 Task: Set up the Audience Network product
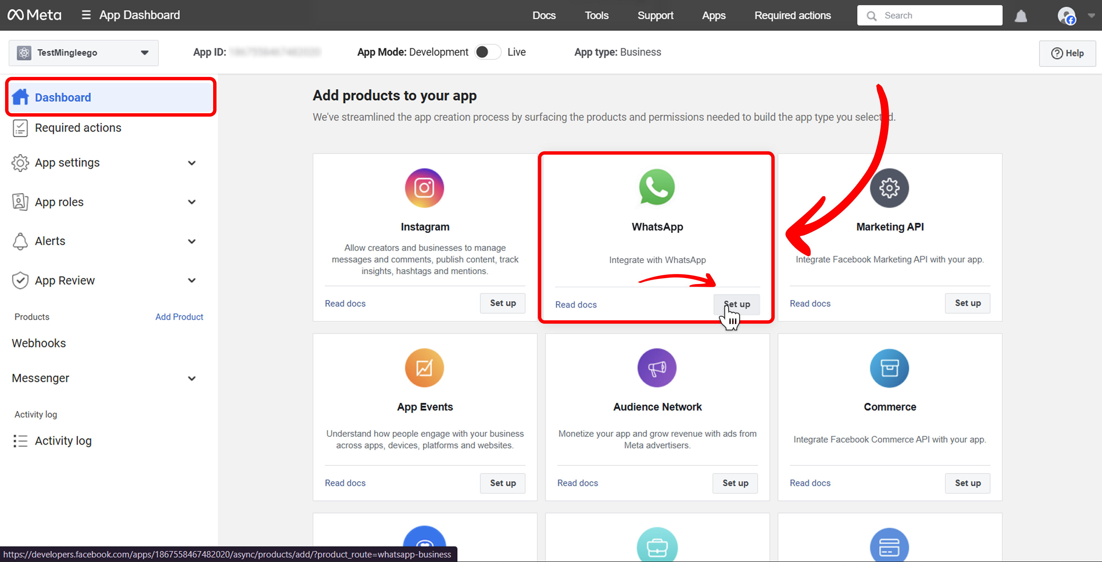(735, 483)
